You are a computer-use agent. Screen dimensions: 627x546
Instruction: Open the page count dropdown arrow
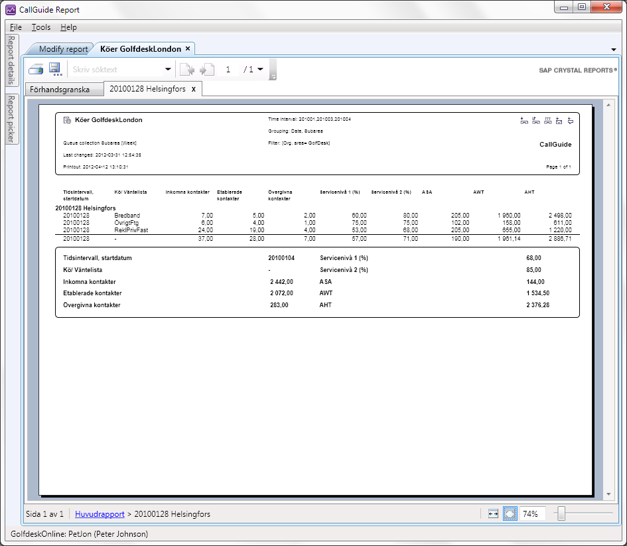click(x=260, y=69)
